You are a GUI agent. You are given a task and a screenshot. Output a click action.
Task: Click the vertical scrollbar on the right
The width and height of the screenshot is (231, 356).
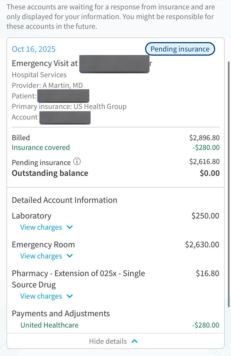coord(228,184)
